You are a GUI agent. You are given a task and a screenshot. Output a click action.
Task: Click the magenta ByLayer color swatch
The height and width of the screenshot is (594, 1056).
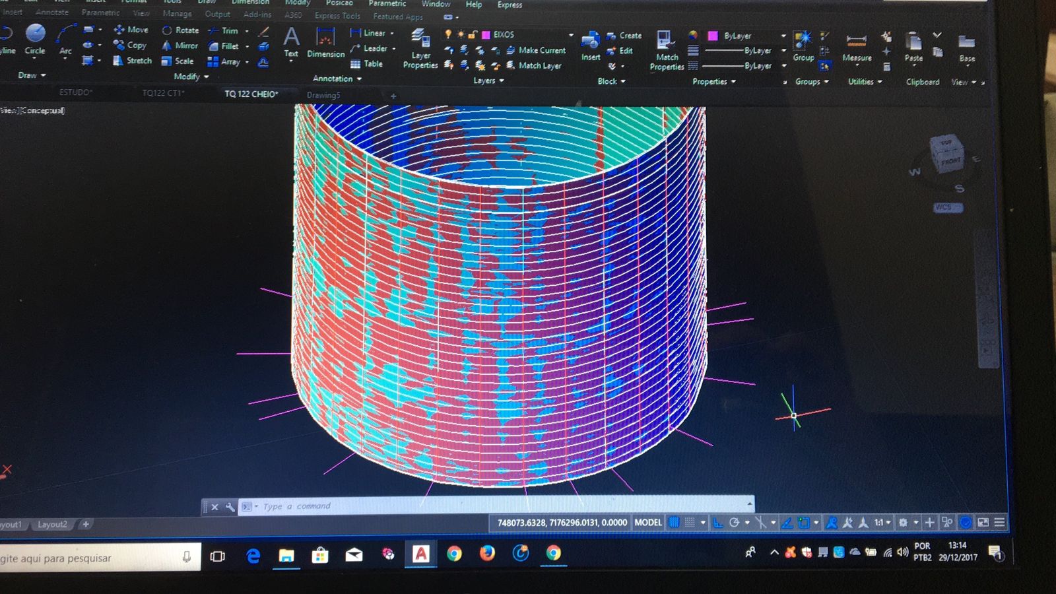(x=713, y=36)
